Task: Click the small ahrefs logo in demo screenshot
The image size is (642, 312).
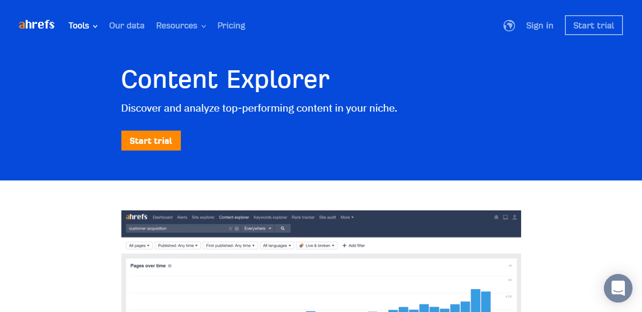Action: pos(137,217)
